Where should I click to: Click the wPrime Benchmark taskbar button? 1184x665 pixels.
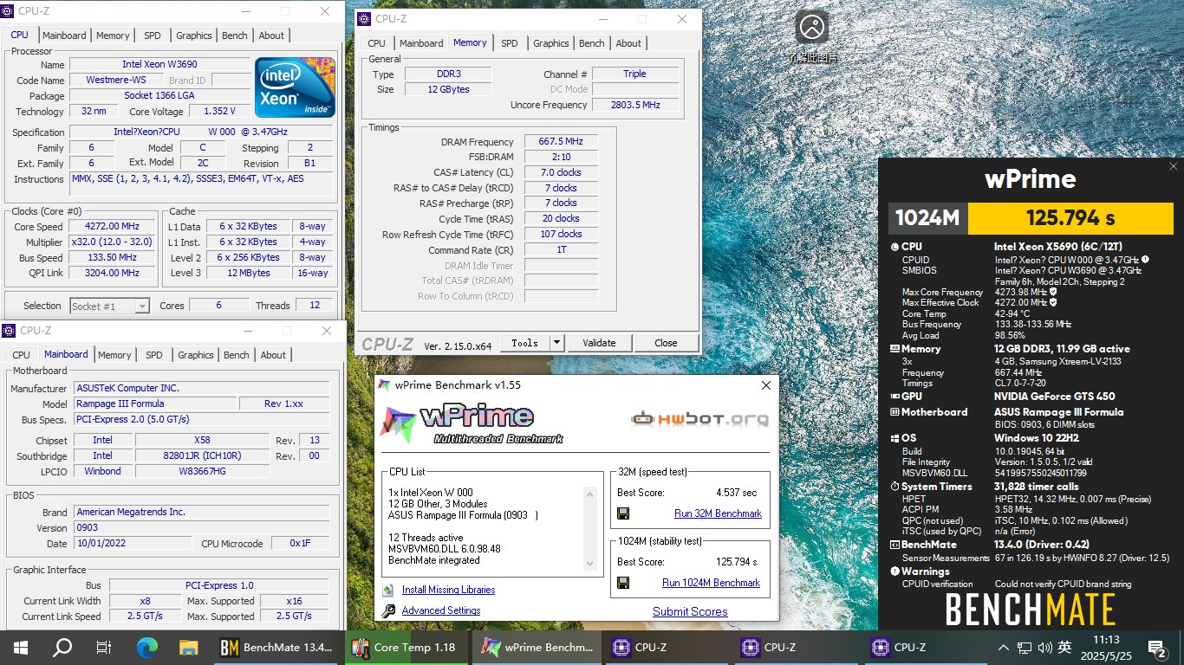pos(537,647)
